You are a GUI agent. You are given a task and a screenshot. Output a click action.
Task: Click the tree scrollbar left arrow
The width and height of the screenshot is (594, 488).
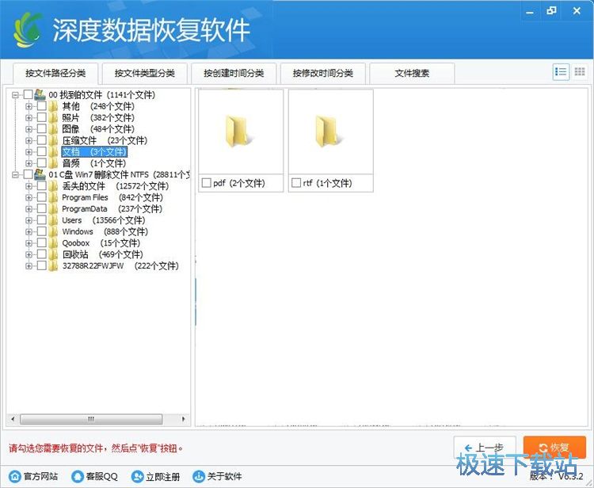click(x=13, y=419)
